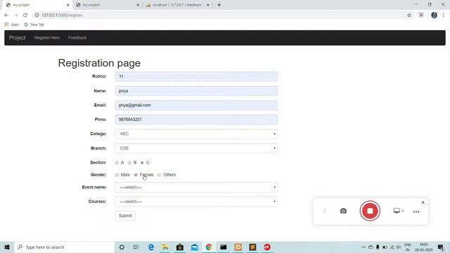Open Microsoft Store from taskbar
Image resolution: width=450 pixels, height=253 pixels.
tap(180, 247)
